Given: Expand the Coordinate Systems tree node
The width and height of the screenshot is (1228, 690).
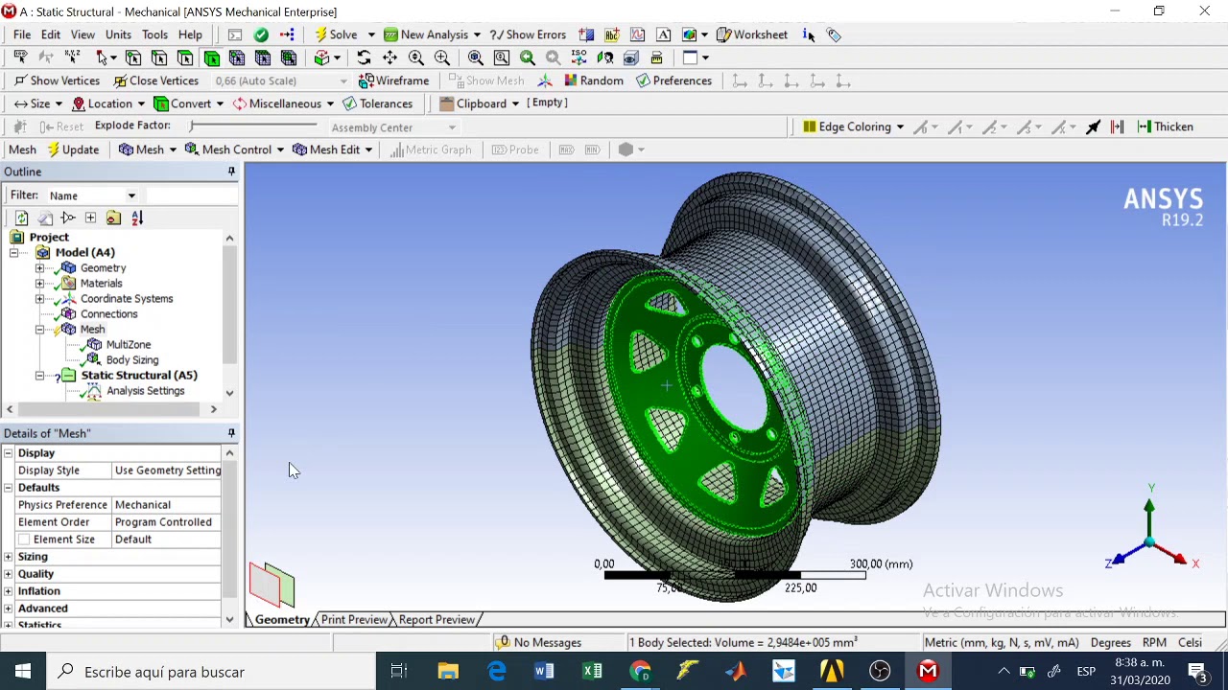Looking at the screenshot, I should click(39, 299).
